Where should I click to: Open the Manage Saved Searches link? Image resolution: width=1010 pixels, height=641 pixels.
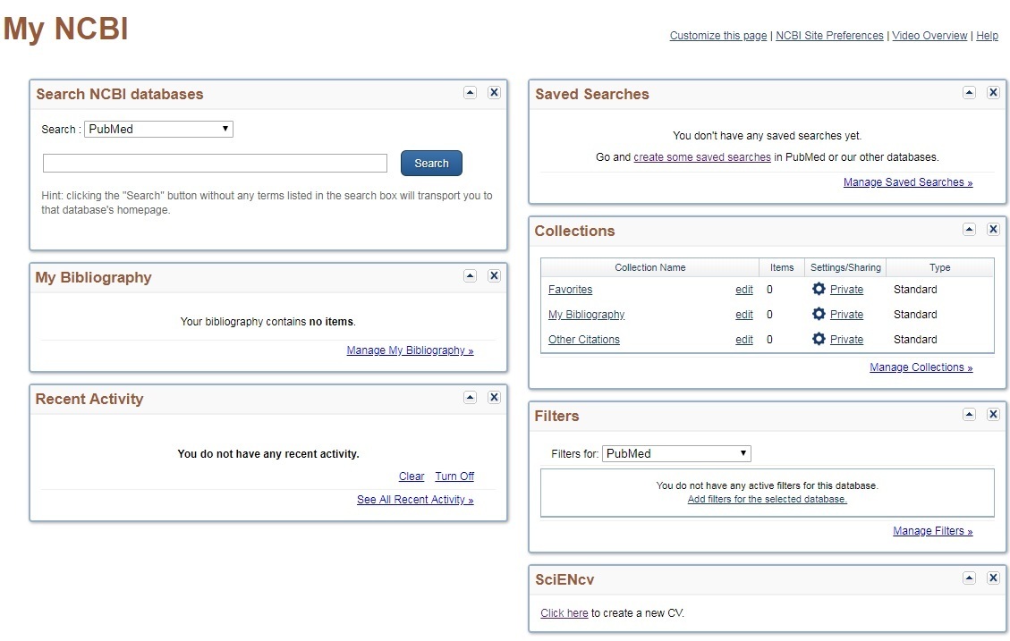click(907, 182)
